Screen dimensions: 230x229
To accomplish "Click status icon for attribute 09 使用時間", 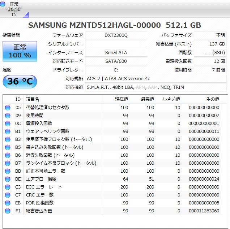I will click(x=8, y=116).
